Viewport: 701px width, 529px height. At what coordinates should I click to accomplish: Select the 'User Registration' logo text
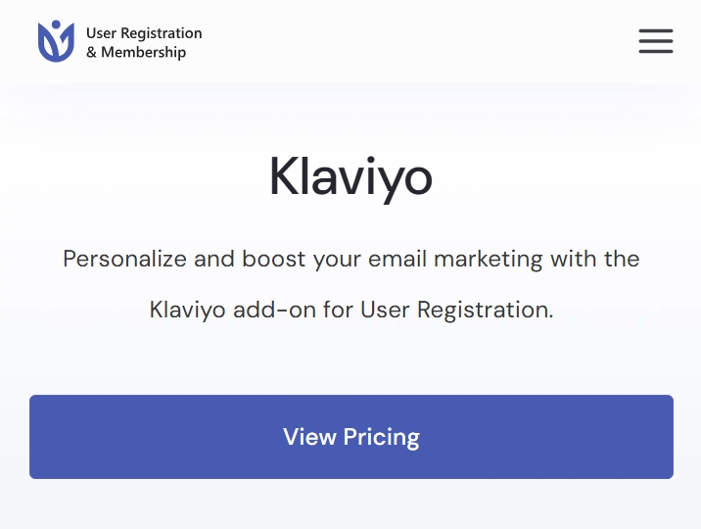click(x=144, y=33)
